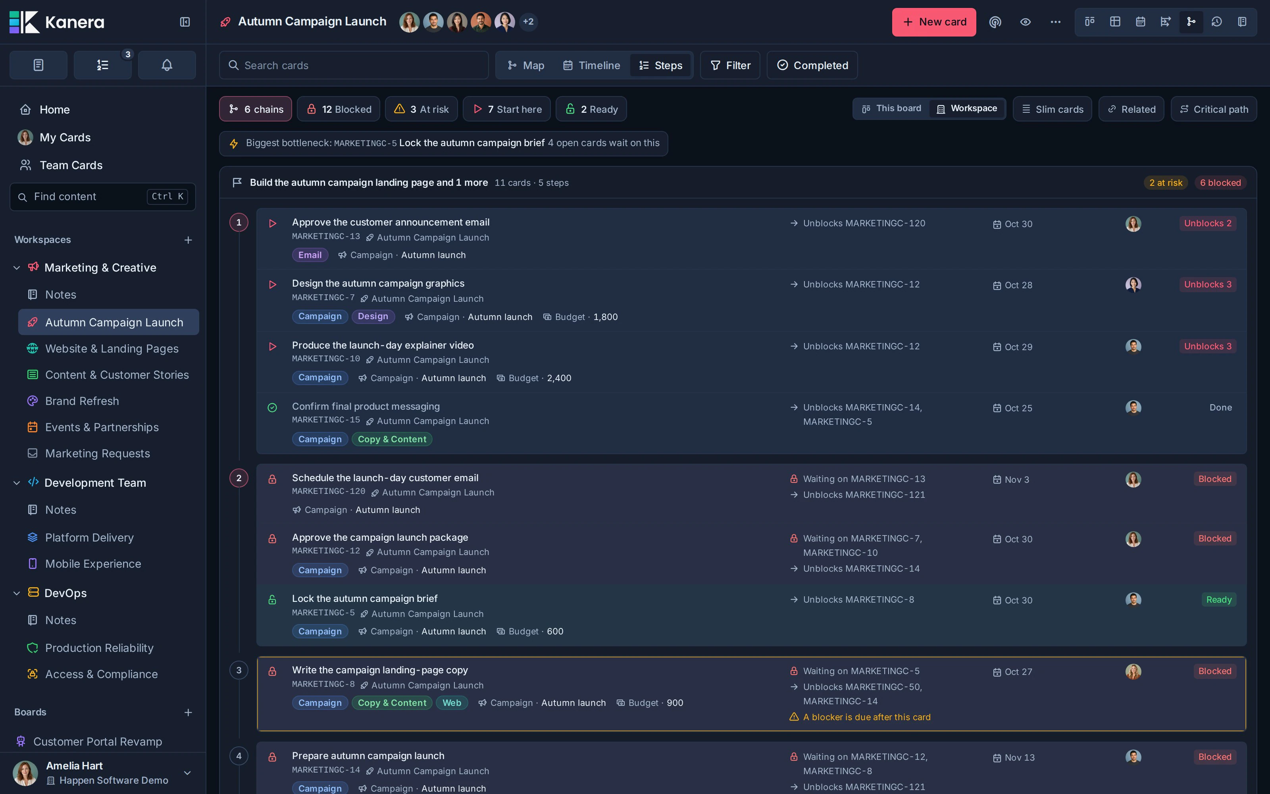Open the biggest bottleneck MARKETINGC-5 banner
1270x794 pixels.
443,143
